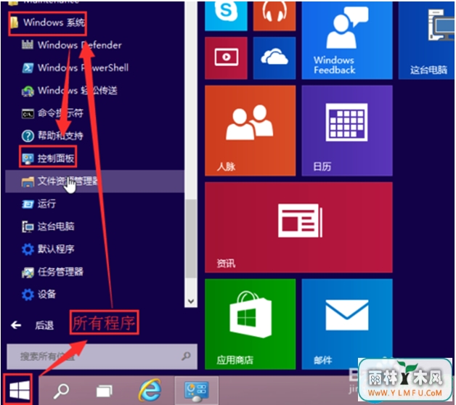Open the 邮件 mail tile
The image size is (456, 405).
pos(343,324)
